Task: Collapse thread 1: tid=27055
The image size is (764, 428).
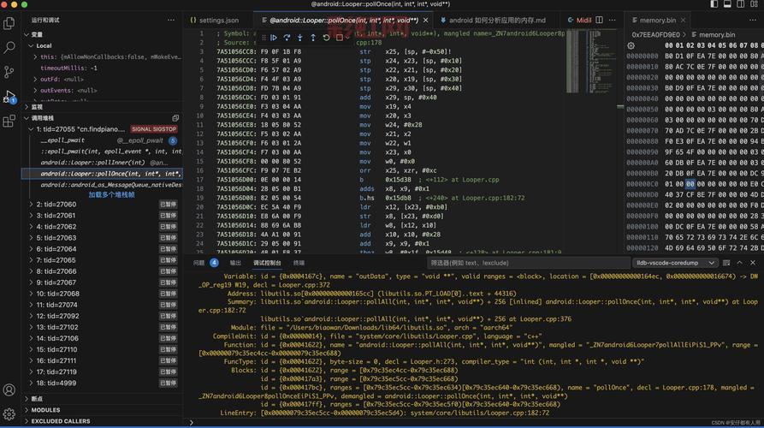Action: 31,129
